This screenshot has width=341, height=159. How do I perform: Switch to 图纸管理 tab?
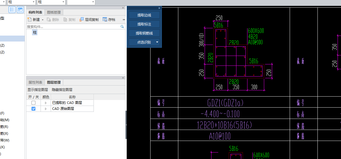(54, 12)
